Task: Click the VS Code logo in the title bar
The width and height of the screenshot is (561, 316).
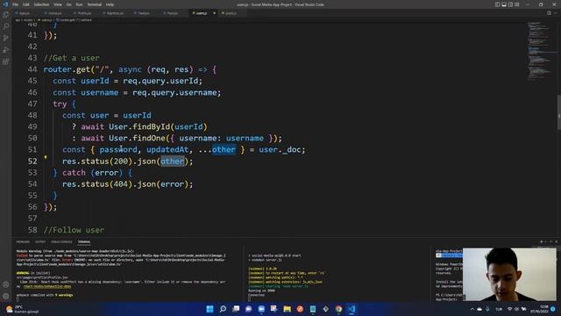Action: [5, 4]
